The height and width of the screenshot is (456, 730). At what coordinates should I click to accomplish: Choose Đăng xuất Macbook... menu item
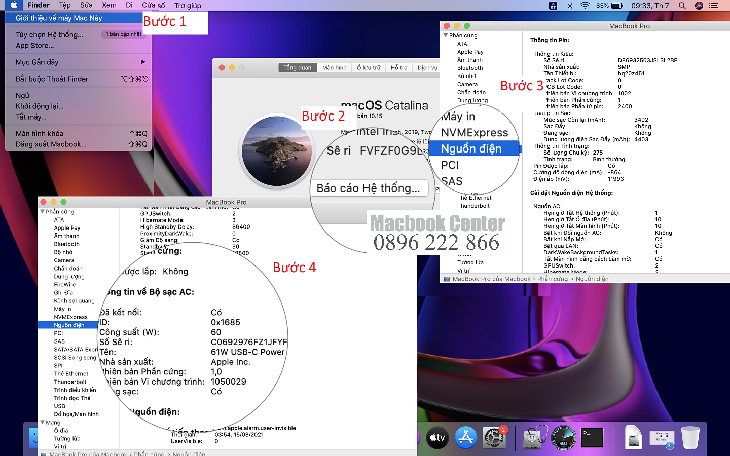click(78, 144)
